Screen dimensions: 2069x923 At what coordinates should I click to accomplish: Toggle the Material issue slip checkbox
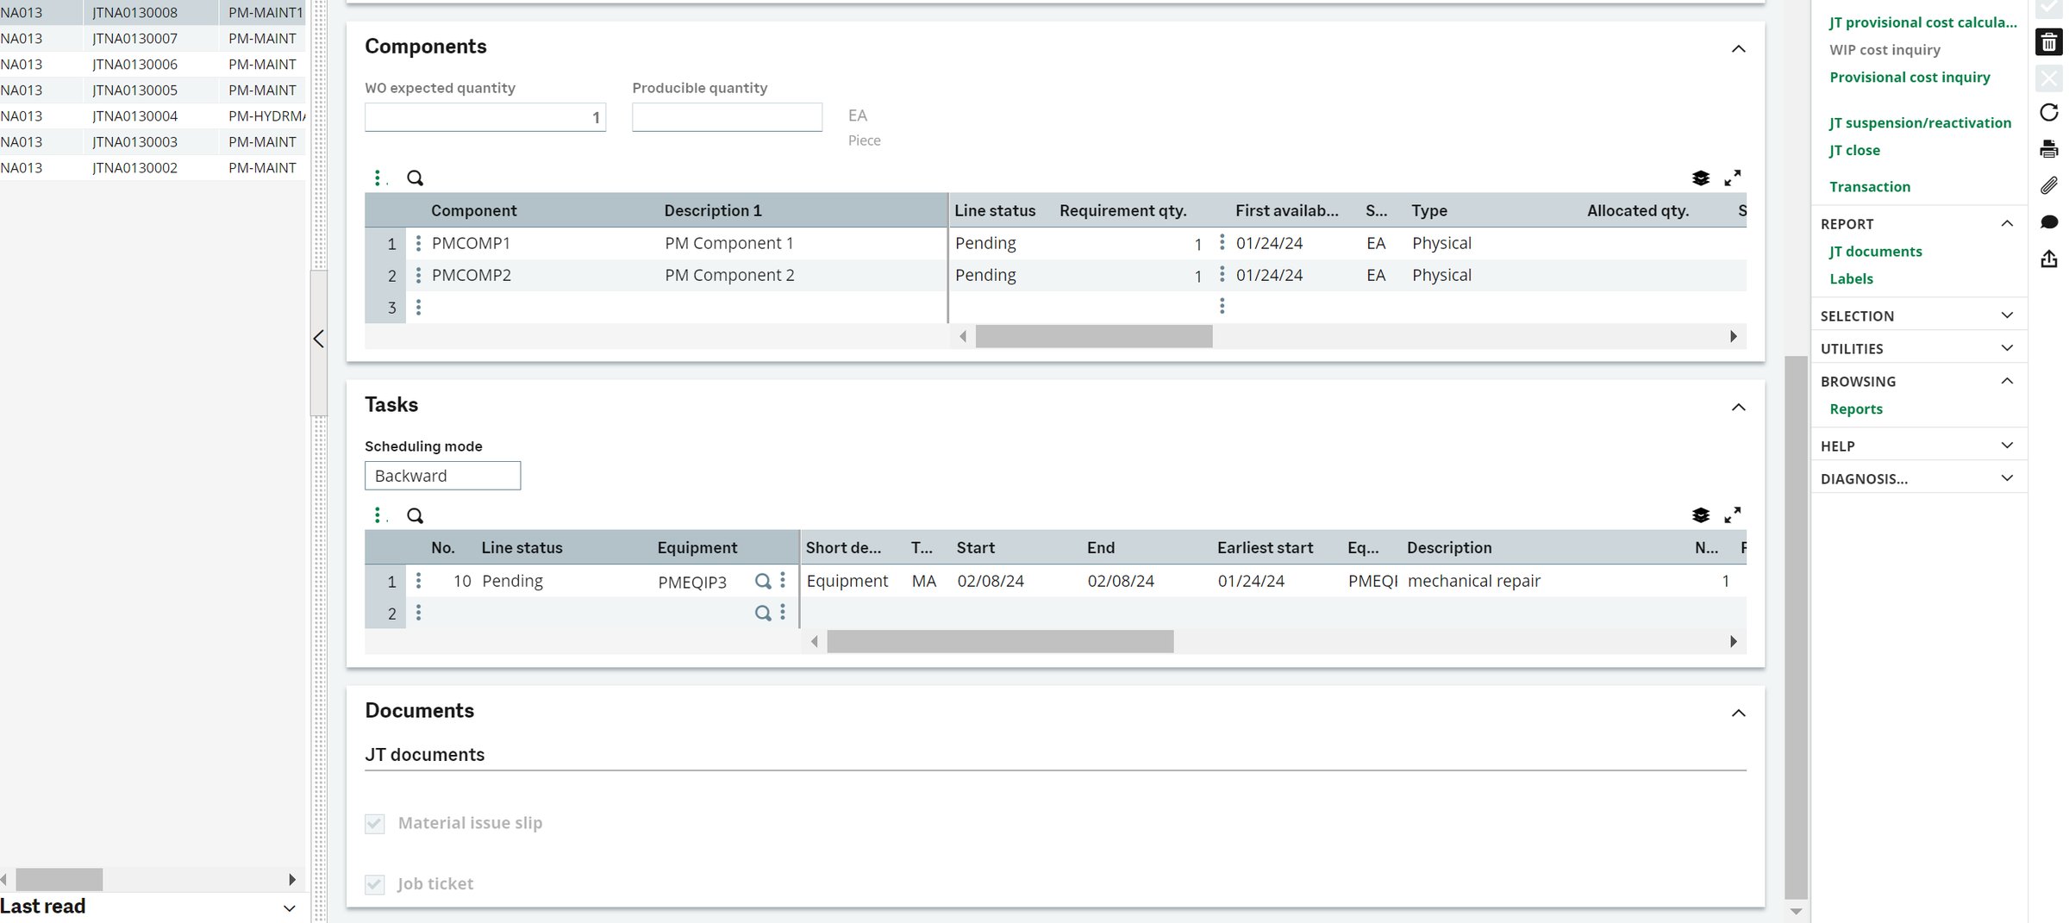point(374,823)
